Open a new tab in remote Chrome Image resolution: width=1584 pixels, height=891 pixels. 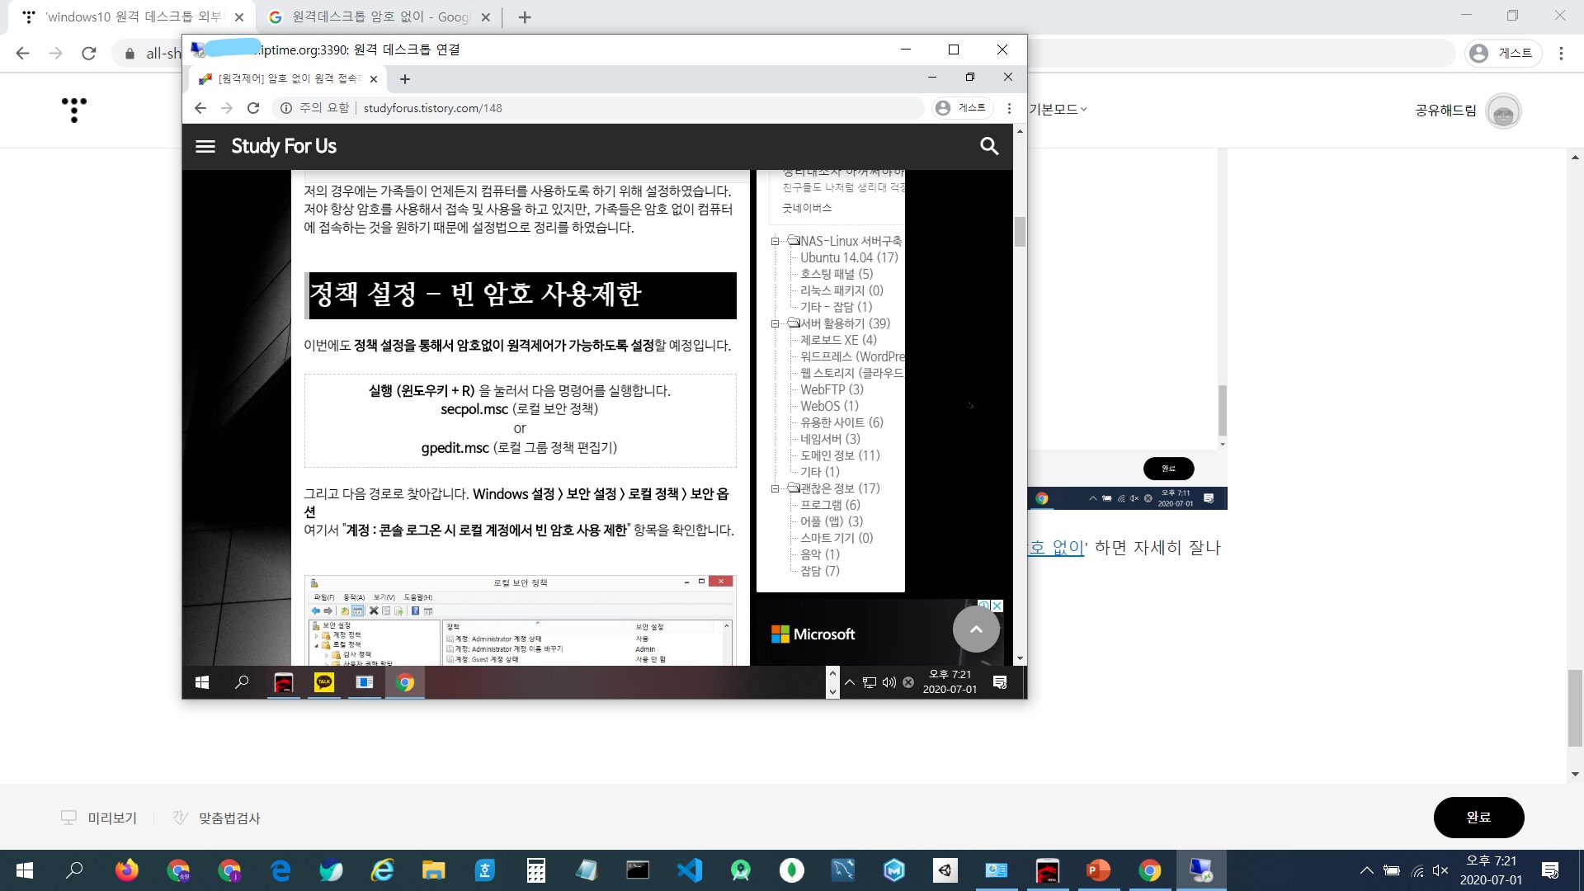click(404, 79)
